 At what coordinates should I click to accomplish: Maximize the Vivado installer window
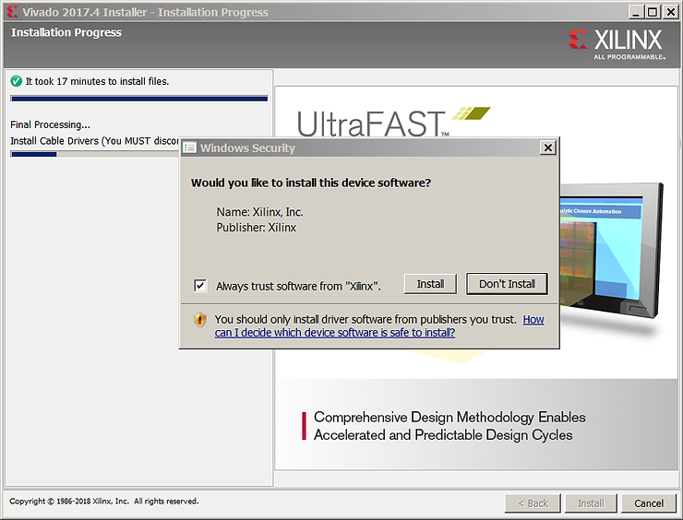tap(653, 12)
